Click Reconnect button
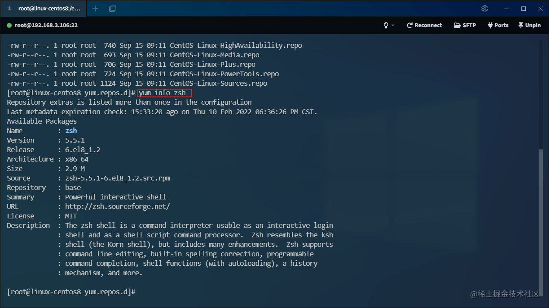The width and height of the screenshot is (549, 308). (x=424, y=25)
